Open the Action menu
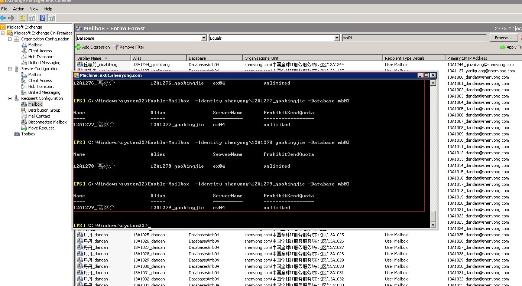This screenshot has width=522, height=286. pyautogui.click(x=19, y=9)
